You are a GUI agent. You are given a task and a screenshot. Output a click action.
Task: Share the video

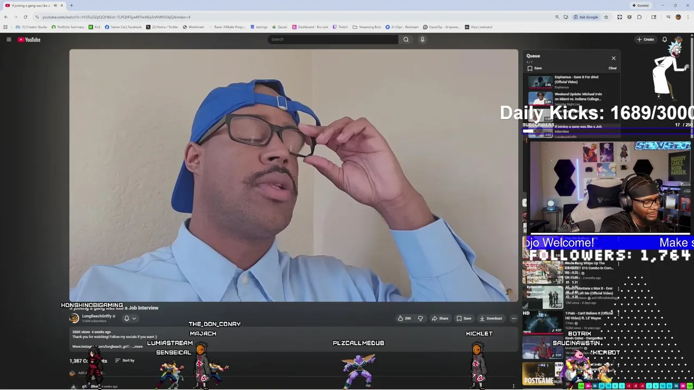coord(440,318)
